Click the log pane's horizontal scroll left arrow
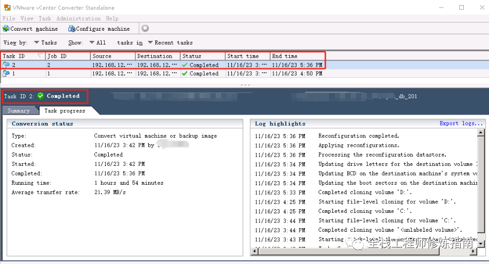Screen dimensions: 489x264 255,251
